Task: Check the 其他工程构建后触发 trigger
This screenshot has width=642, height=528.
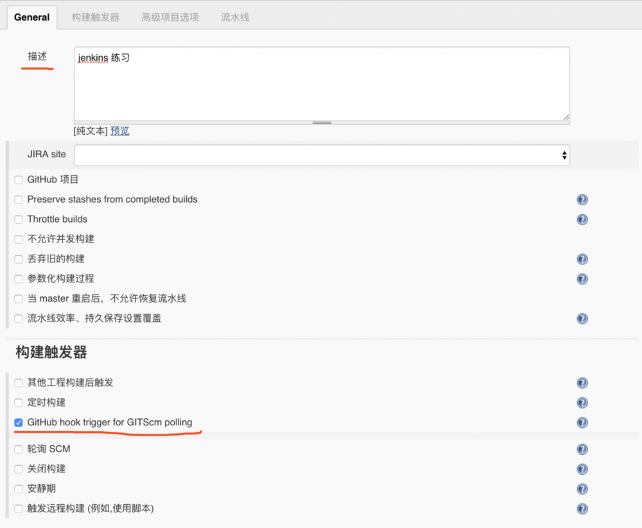Action: click(18, 383)
